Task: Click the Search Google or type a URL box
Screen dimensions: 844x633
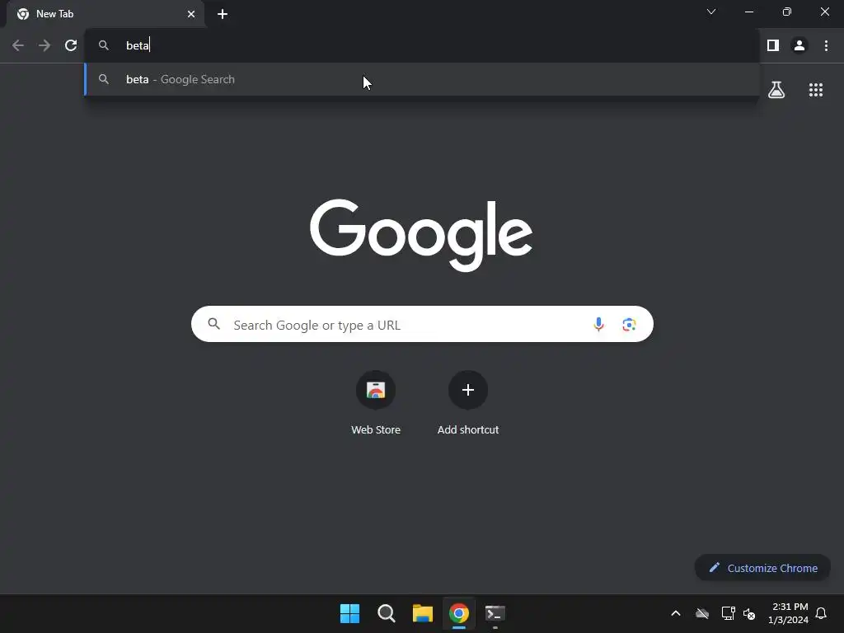Action: coord(422,324)
